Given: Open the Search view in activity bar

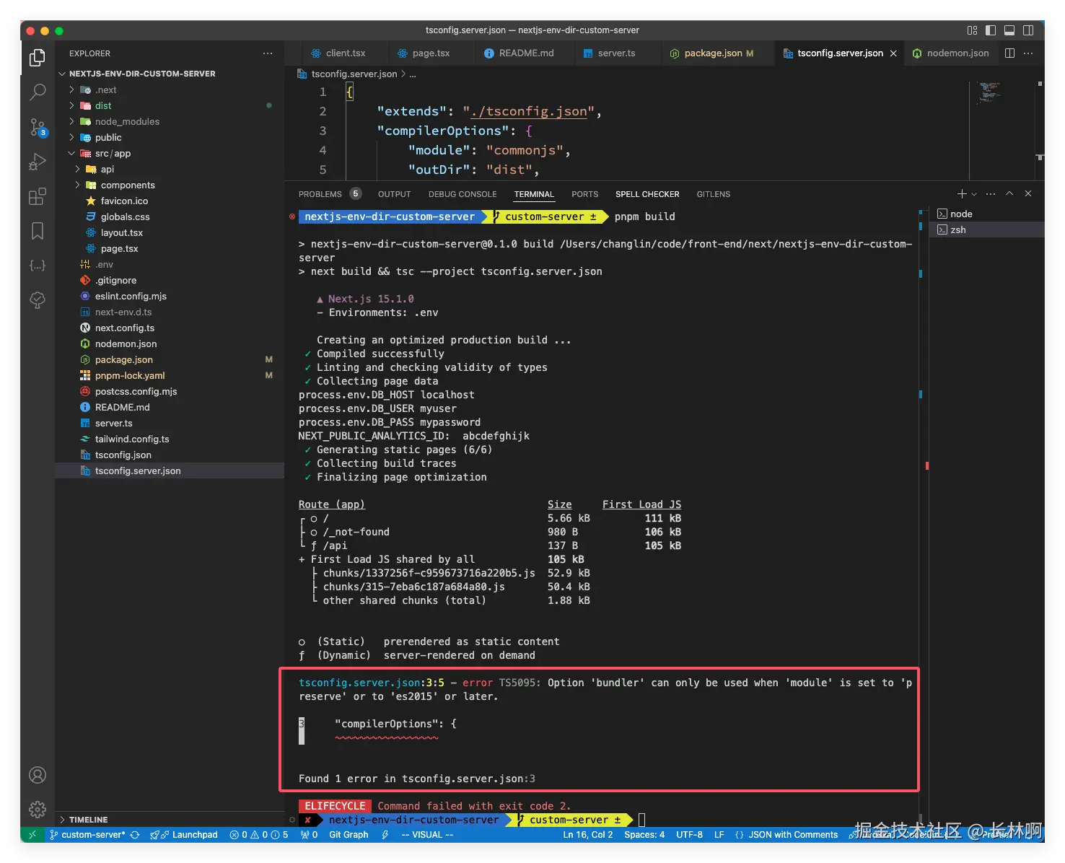Looking at the screenshot, I should click(x=38, y=92).
